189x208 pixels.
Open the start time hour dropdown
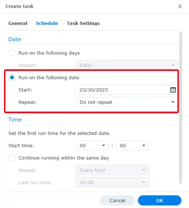[92, 145]
